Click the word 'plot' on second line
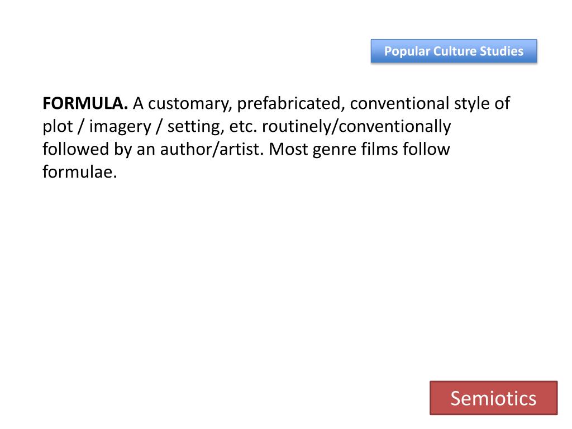 (58, 127)
